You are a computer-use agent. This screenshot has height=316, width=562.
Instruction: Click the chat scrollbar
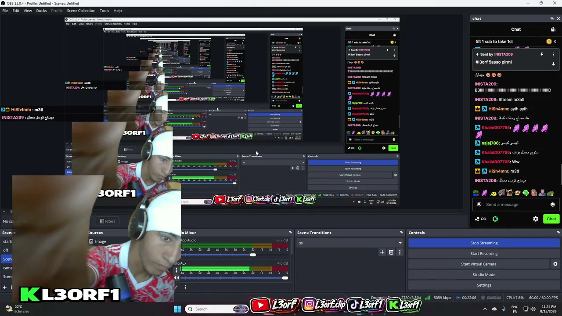point(561,175)
